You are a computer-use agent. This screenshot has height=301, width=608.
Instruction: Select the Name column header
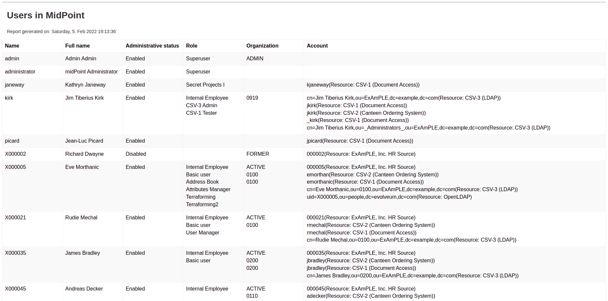point(12,46)
